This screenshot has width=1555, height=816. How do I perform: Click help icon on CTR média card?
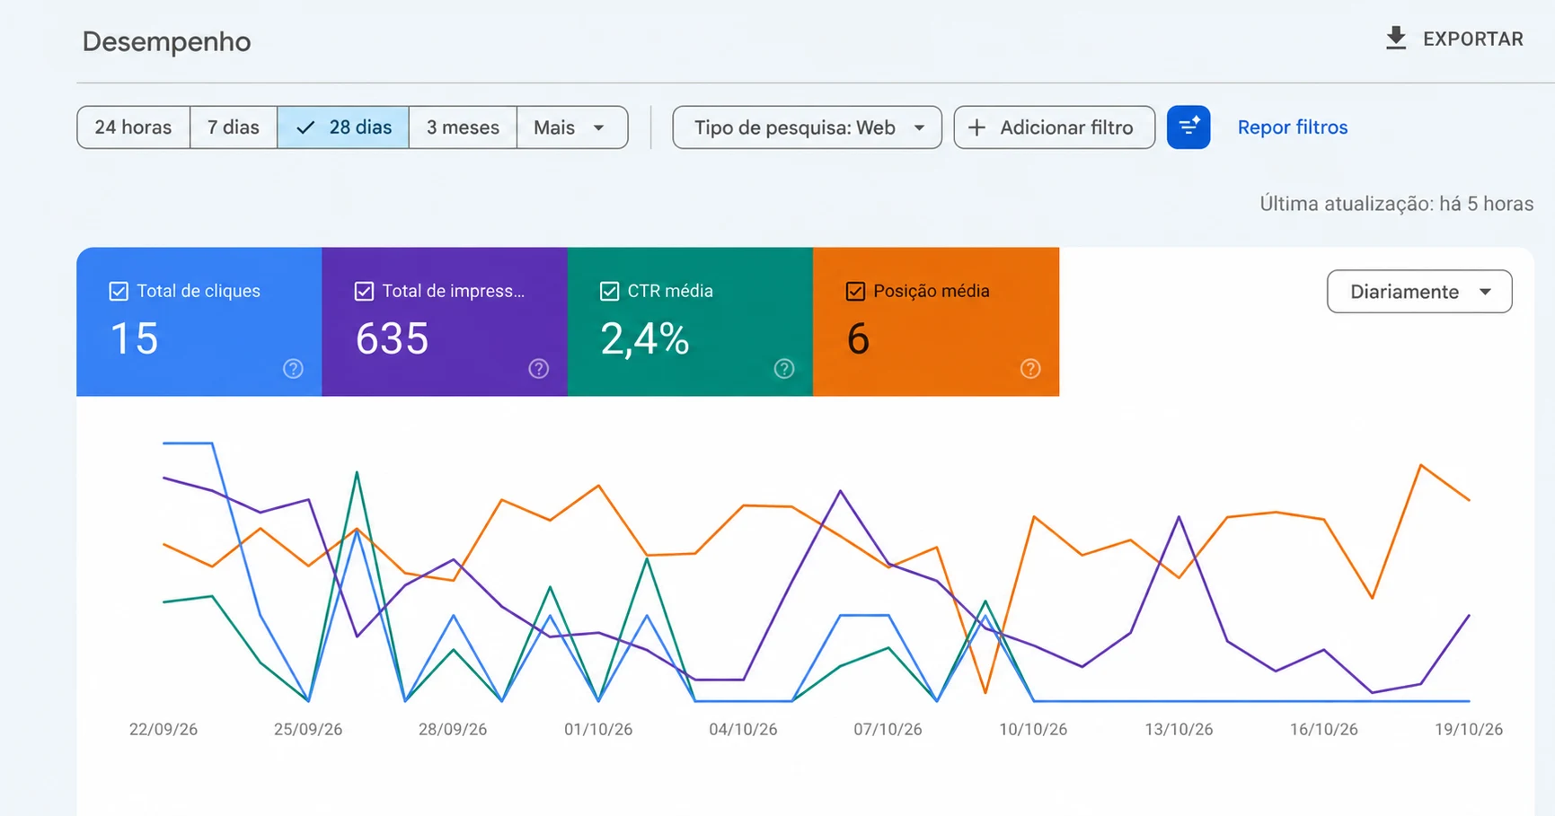click(784, 369)
